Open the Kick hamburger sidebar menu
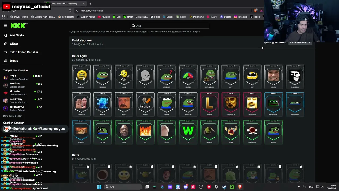Image resolution: width=339 pixels, height=191 pixels. (6, 26)
